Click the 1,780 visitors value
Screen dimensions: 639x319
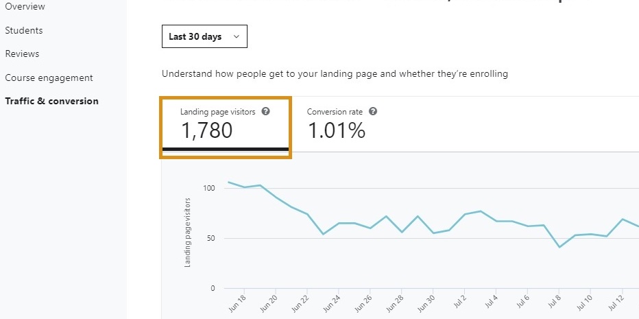coord(206,130)
